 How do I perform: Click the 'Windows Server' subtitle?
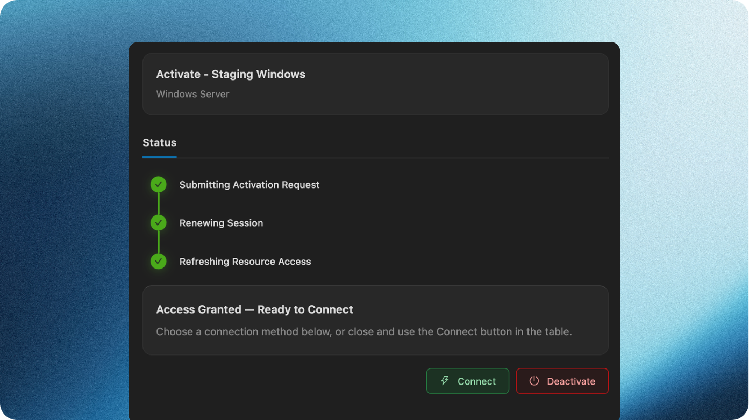[192, 94]
